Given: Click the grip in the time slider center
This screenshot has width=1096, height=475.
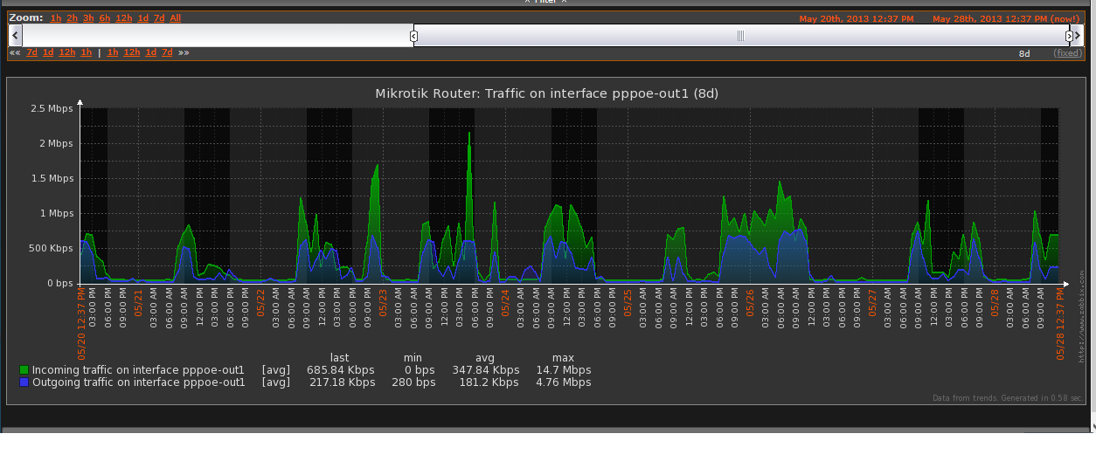Looking at the screenshot, I should pos(740,36).
